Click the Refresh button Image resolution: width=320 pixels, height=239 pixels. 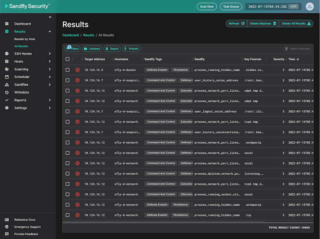236,24
